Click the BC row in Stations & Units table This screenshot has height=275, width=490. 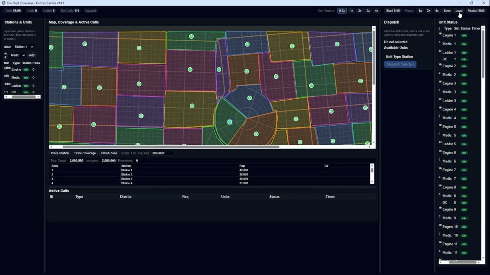[22, 92]
